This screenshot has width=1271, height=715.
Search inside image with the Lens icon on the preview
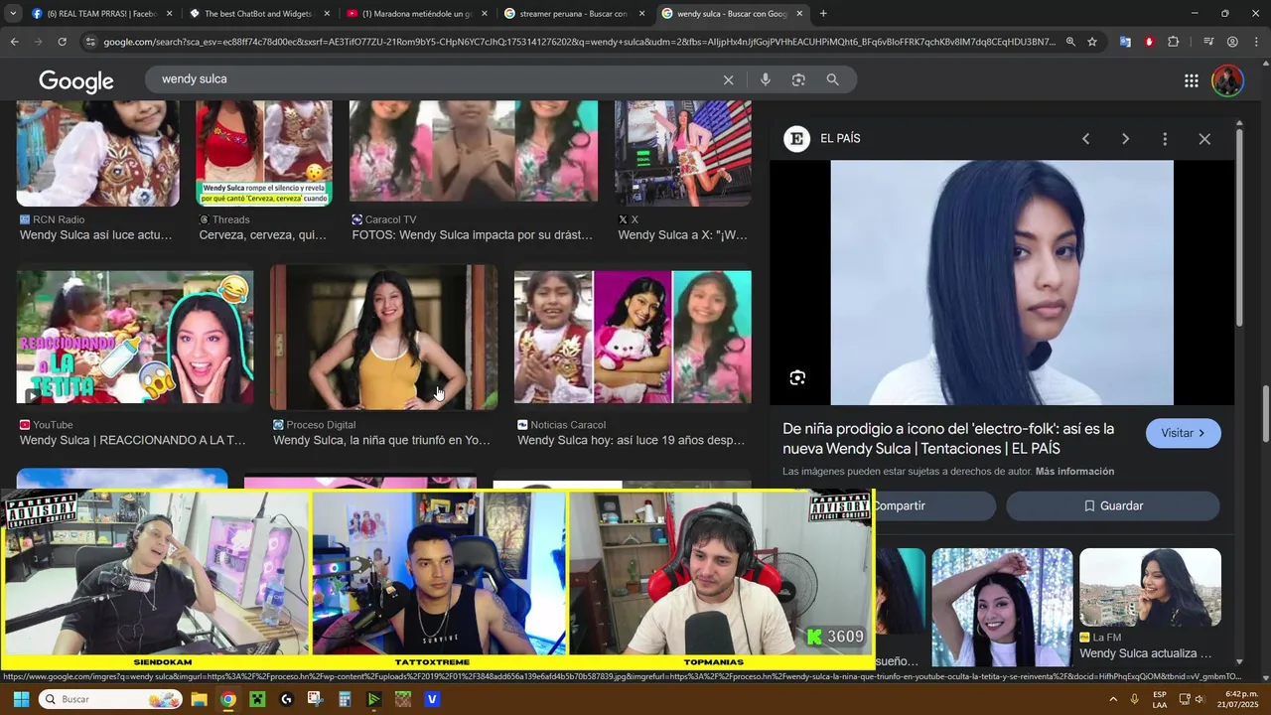pyautogui.click(x=797, y=377)
